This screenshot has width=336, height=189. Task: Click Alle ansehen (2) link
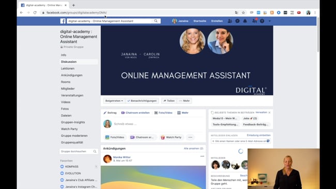(x=193, y=148)
